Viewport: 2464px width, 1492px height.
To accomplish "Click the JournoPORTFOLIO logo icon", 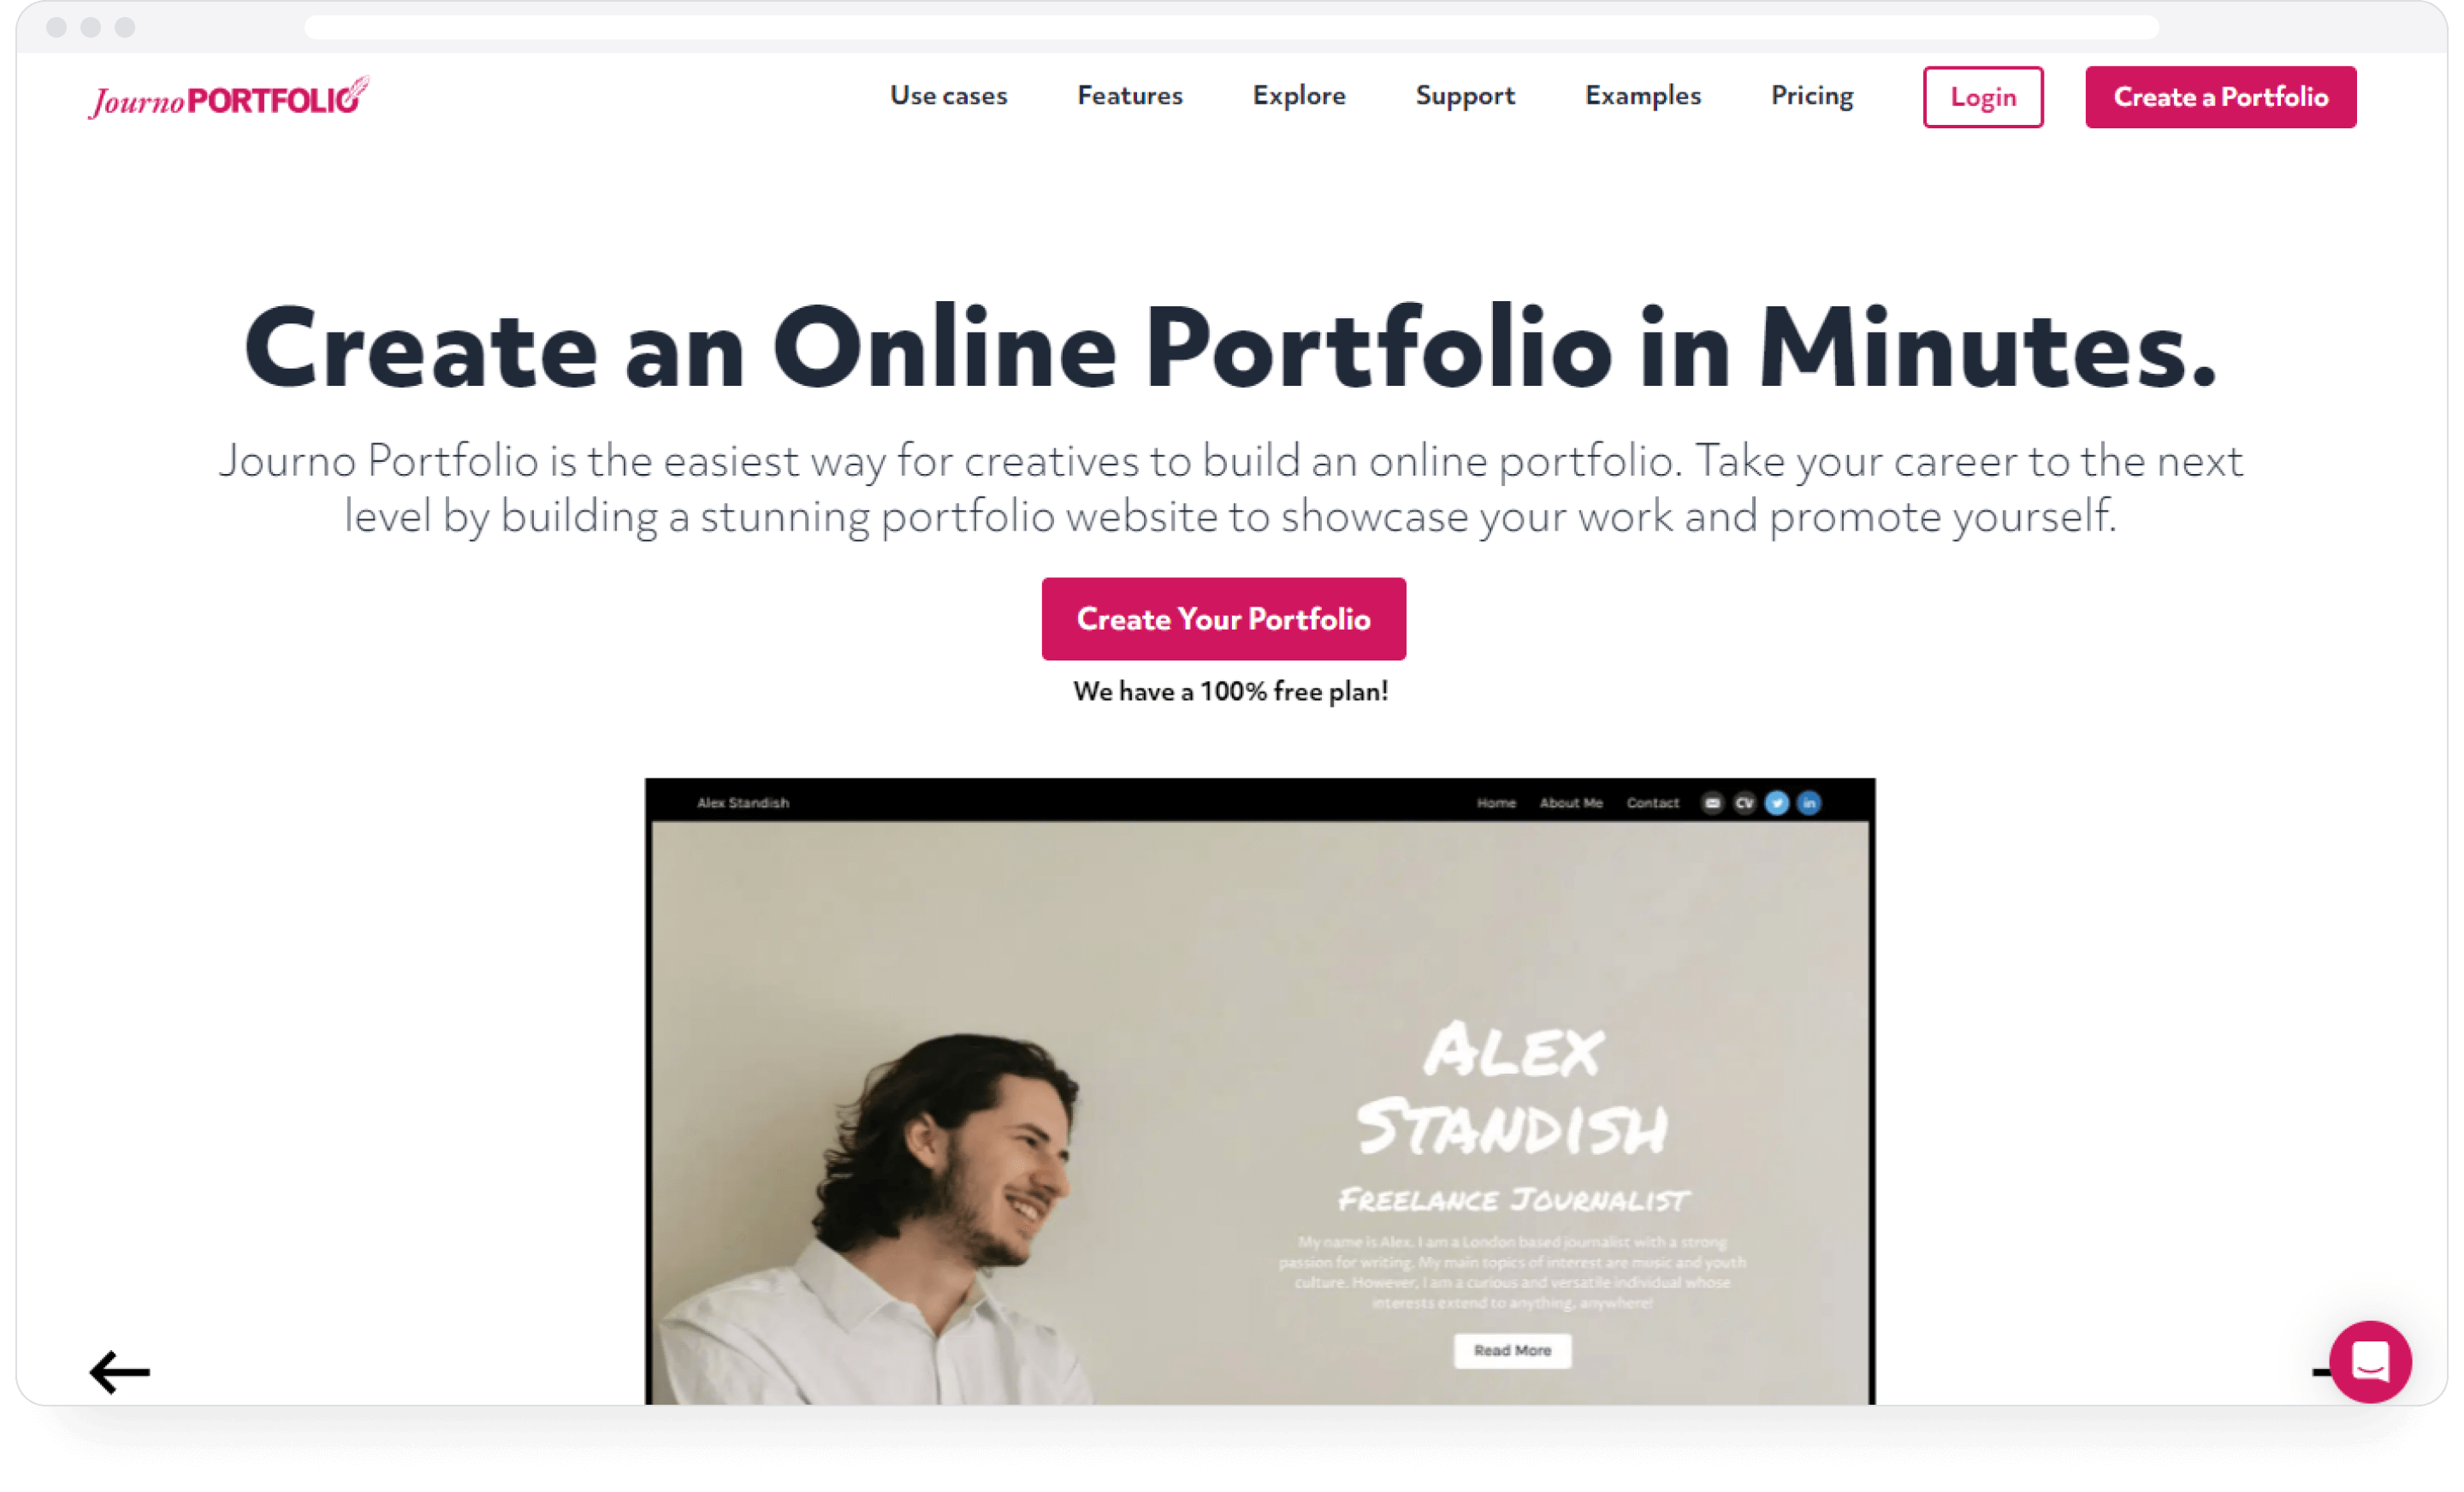I will coord(227,97).
